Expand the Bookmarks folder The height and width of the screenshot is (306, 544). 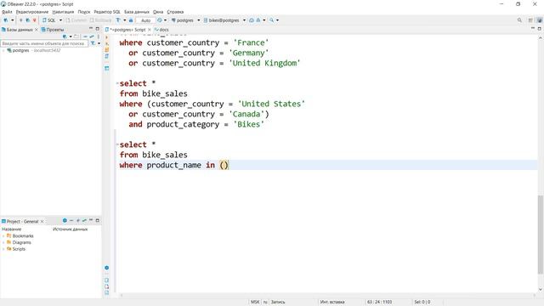[x=3, y=236]
